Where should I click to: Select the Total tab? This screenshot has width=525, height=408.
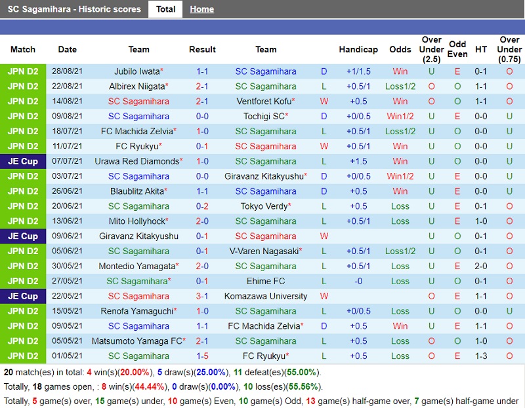[165, 9]
